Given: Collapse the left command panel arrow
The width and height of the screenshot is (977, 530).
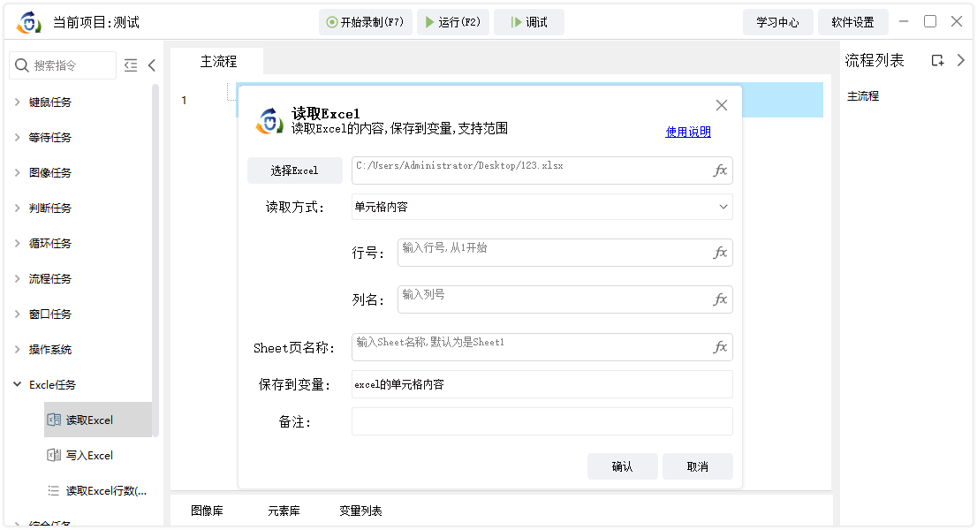Looking at the screenshot, I should [151, 65].
